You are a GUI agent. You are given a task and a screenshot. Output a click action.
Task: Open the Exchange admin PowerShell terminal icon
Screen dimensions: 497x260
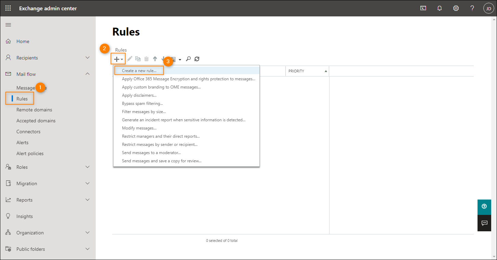coord(423,8)
